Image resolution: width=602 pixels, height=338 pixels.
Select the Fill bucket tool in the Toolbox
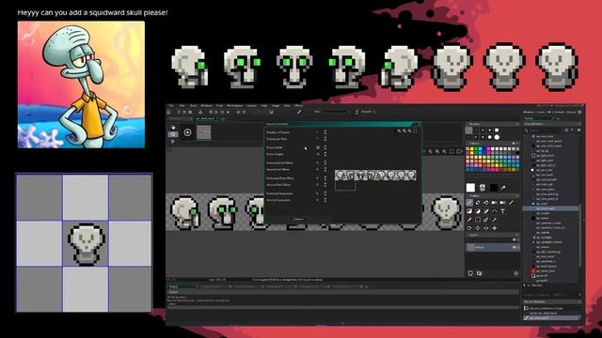pyautogui.click(x=486, y=203)
